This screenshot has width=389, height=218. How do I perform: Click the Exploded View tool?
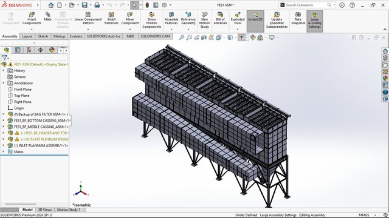238,18
